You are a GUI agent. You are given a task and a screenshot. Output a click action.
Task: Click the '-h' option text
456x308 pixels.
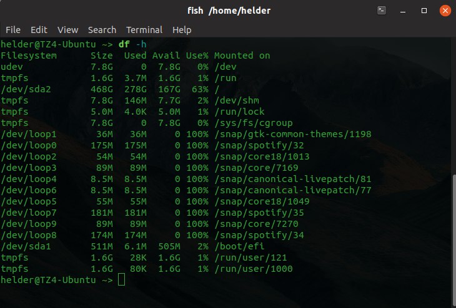click(x=141, y=44)
